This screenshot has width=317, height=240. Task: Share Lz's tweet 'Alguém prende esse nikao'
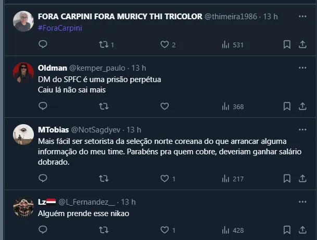[x=302, y=230]
